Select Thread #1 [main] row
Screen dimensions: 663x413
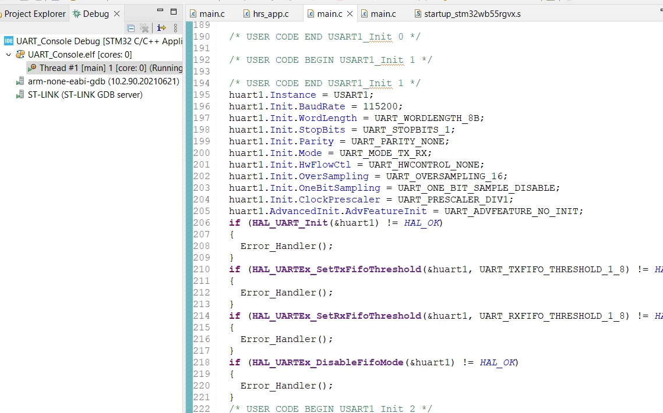pos(105,67)
